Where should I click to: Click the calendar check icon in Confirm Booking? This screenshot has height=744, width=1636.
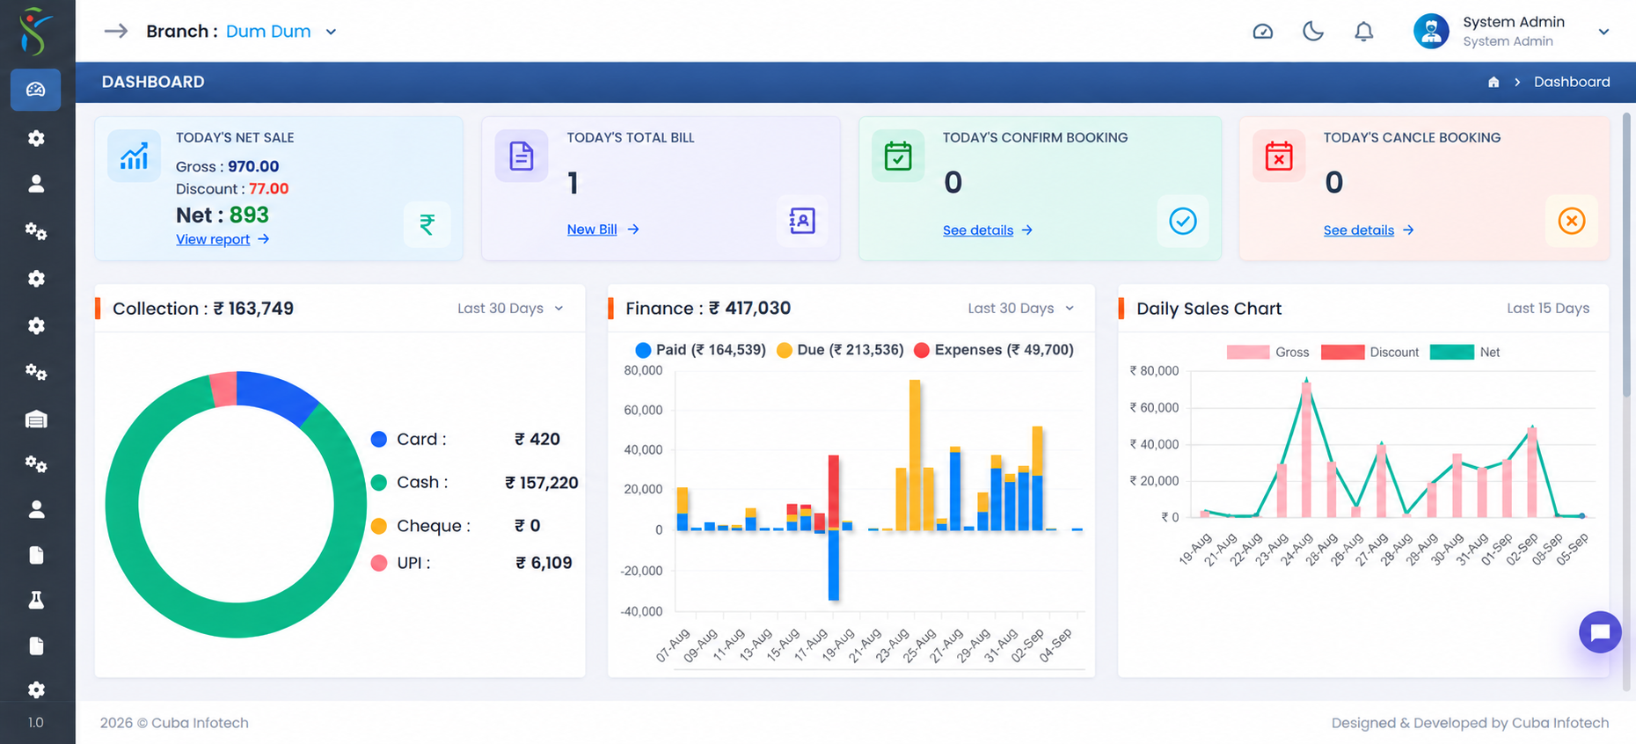click(898, 156)
